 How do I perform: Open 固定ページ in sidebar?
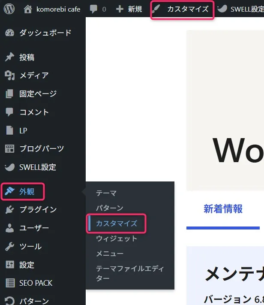tap(38, 94)
